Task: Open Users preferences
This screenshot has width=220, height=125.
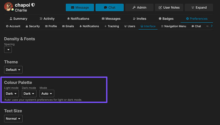Action: click(130, 26)
